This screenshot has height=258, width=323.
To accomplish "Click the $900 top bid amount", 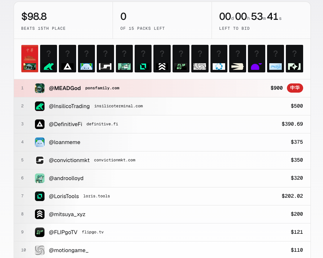I will (x=277, y=88).
